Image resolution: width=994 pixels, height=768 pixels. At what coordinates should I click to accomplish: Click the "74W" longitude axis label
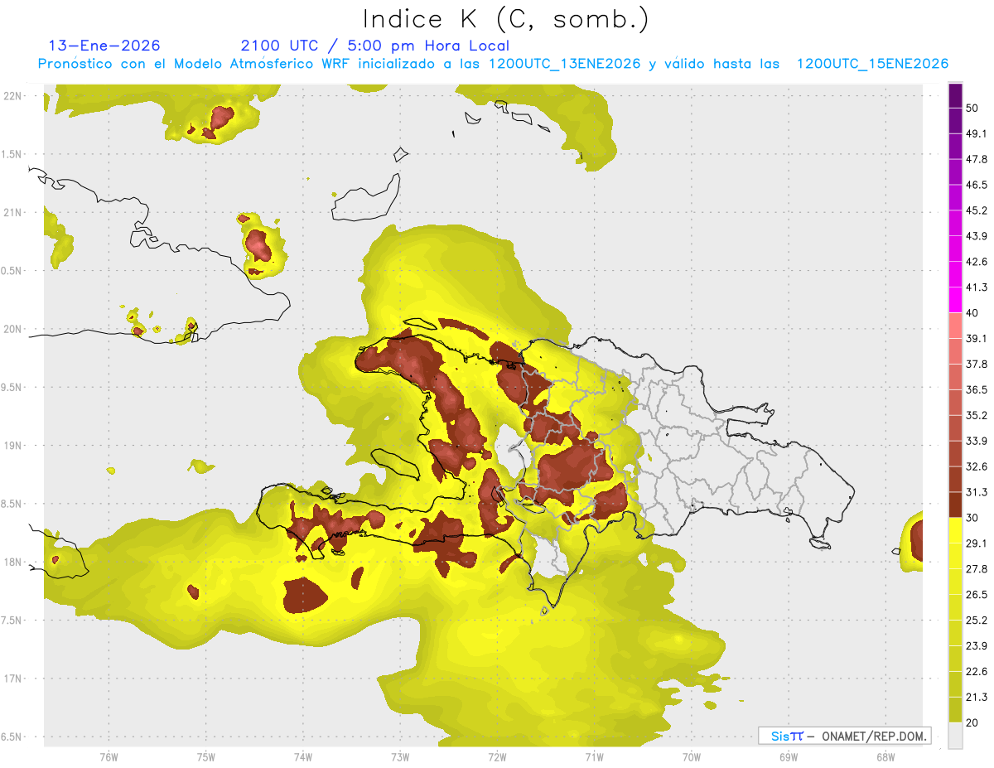[x=303, y=756]
